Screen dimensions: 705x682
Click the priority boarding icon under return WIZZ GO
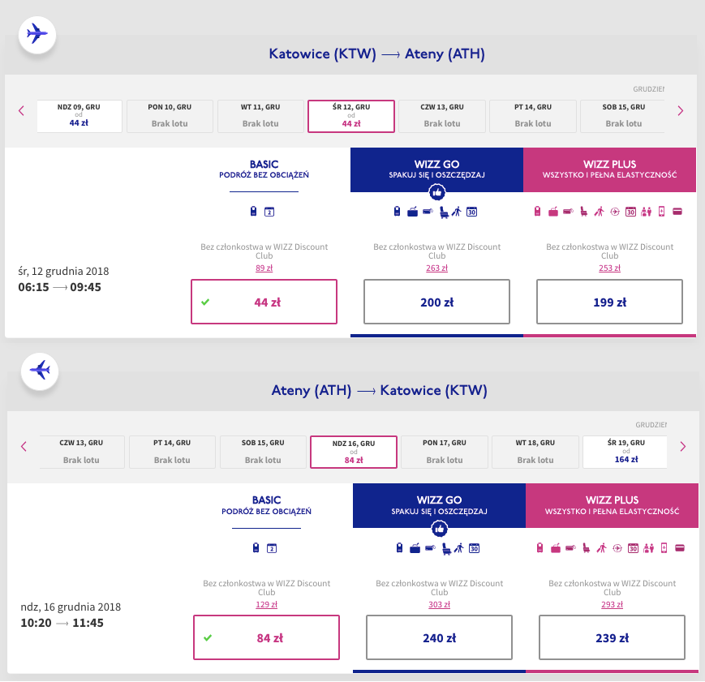pos(458,547)
